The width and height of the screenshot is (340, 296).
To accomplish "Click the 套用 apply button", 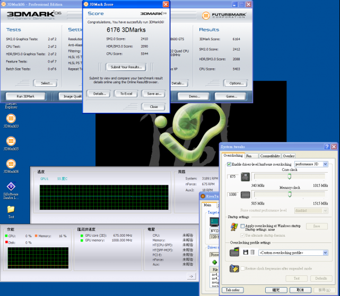I will pyautogui.click(x=325, y=290).
